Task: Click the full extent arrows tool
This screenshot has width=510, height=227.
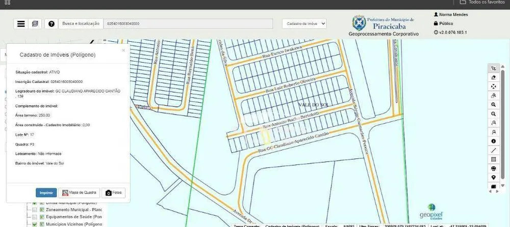Action: (493, 87)
